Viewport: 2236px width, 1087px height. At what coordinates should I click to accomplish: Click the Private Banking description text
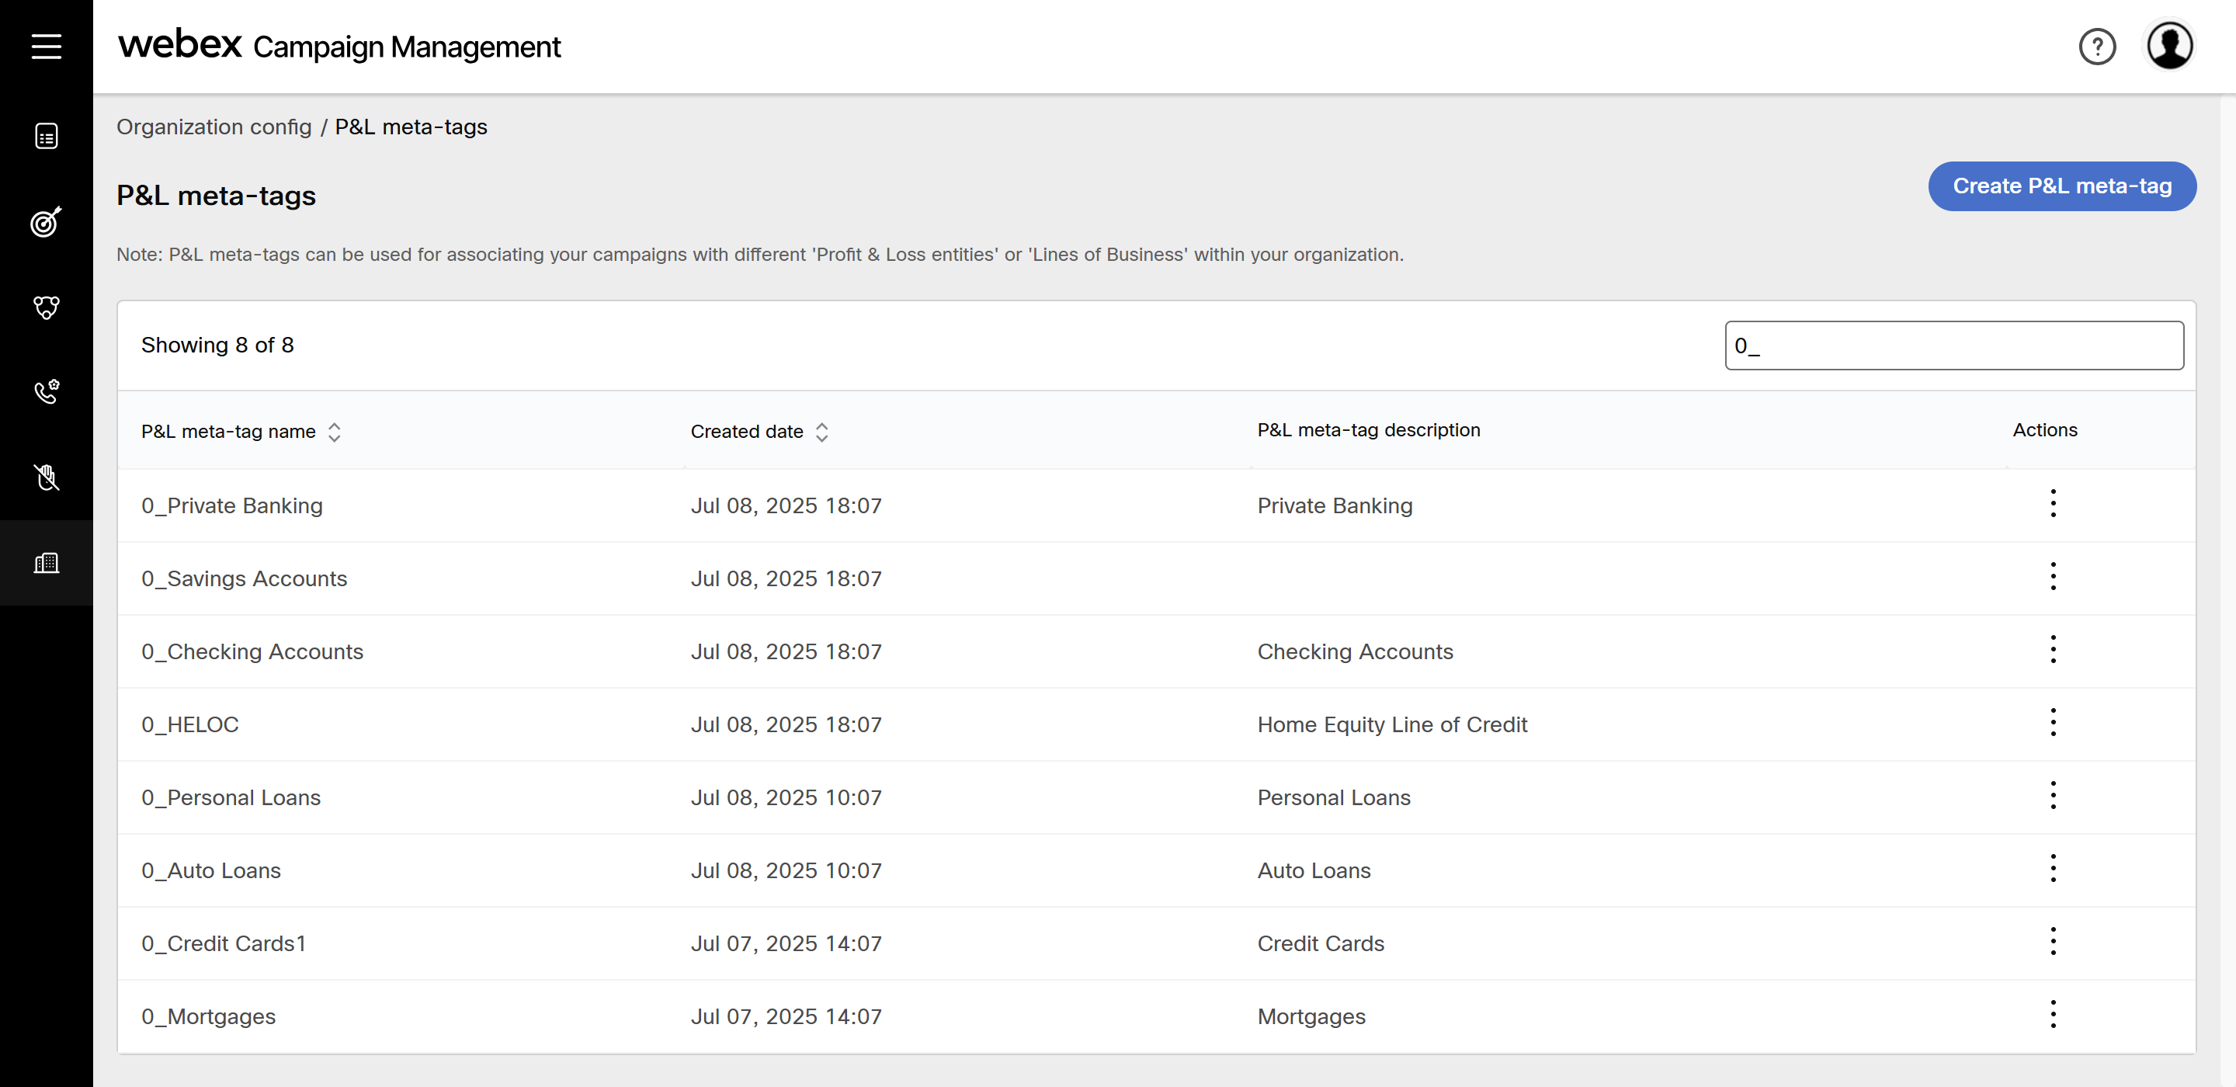1335,505
